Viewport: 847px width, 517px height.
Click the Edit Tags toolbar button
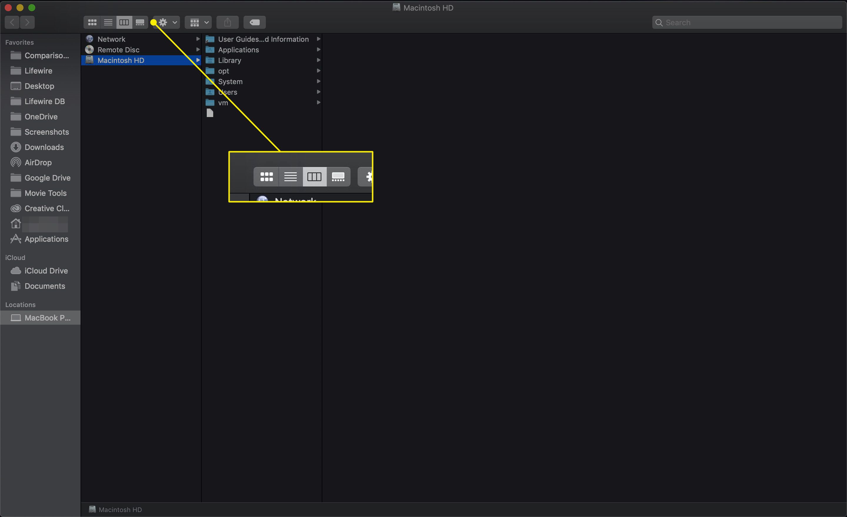(254, 22)
